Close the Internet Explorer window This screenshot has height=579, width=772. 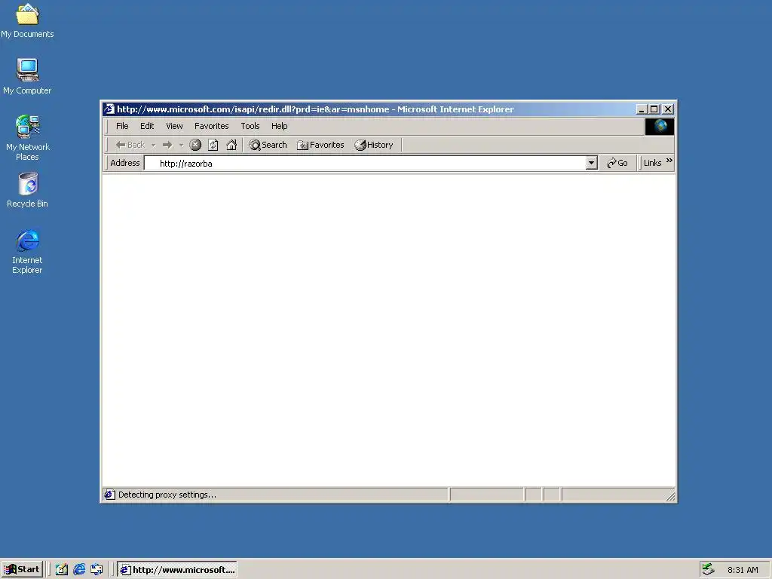668,109
